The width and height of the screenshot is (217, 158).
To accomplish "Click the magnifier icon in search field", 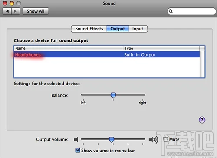I will coord(171,11).
